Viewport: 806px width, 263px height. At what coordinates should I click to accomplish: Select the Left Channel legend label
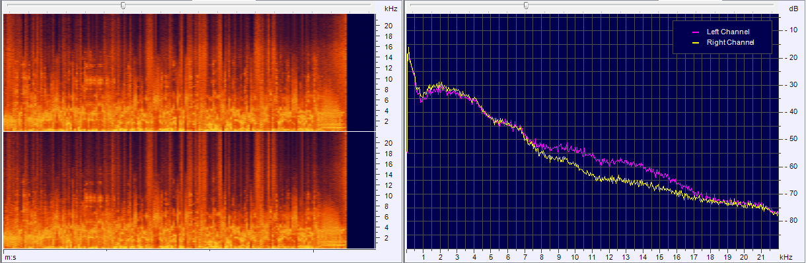coord(729,32)
